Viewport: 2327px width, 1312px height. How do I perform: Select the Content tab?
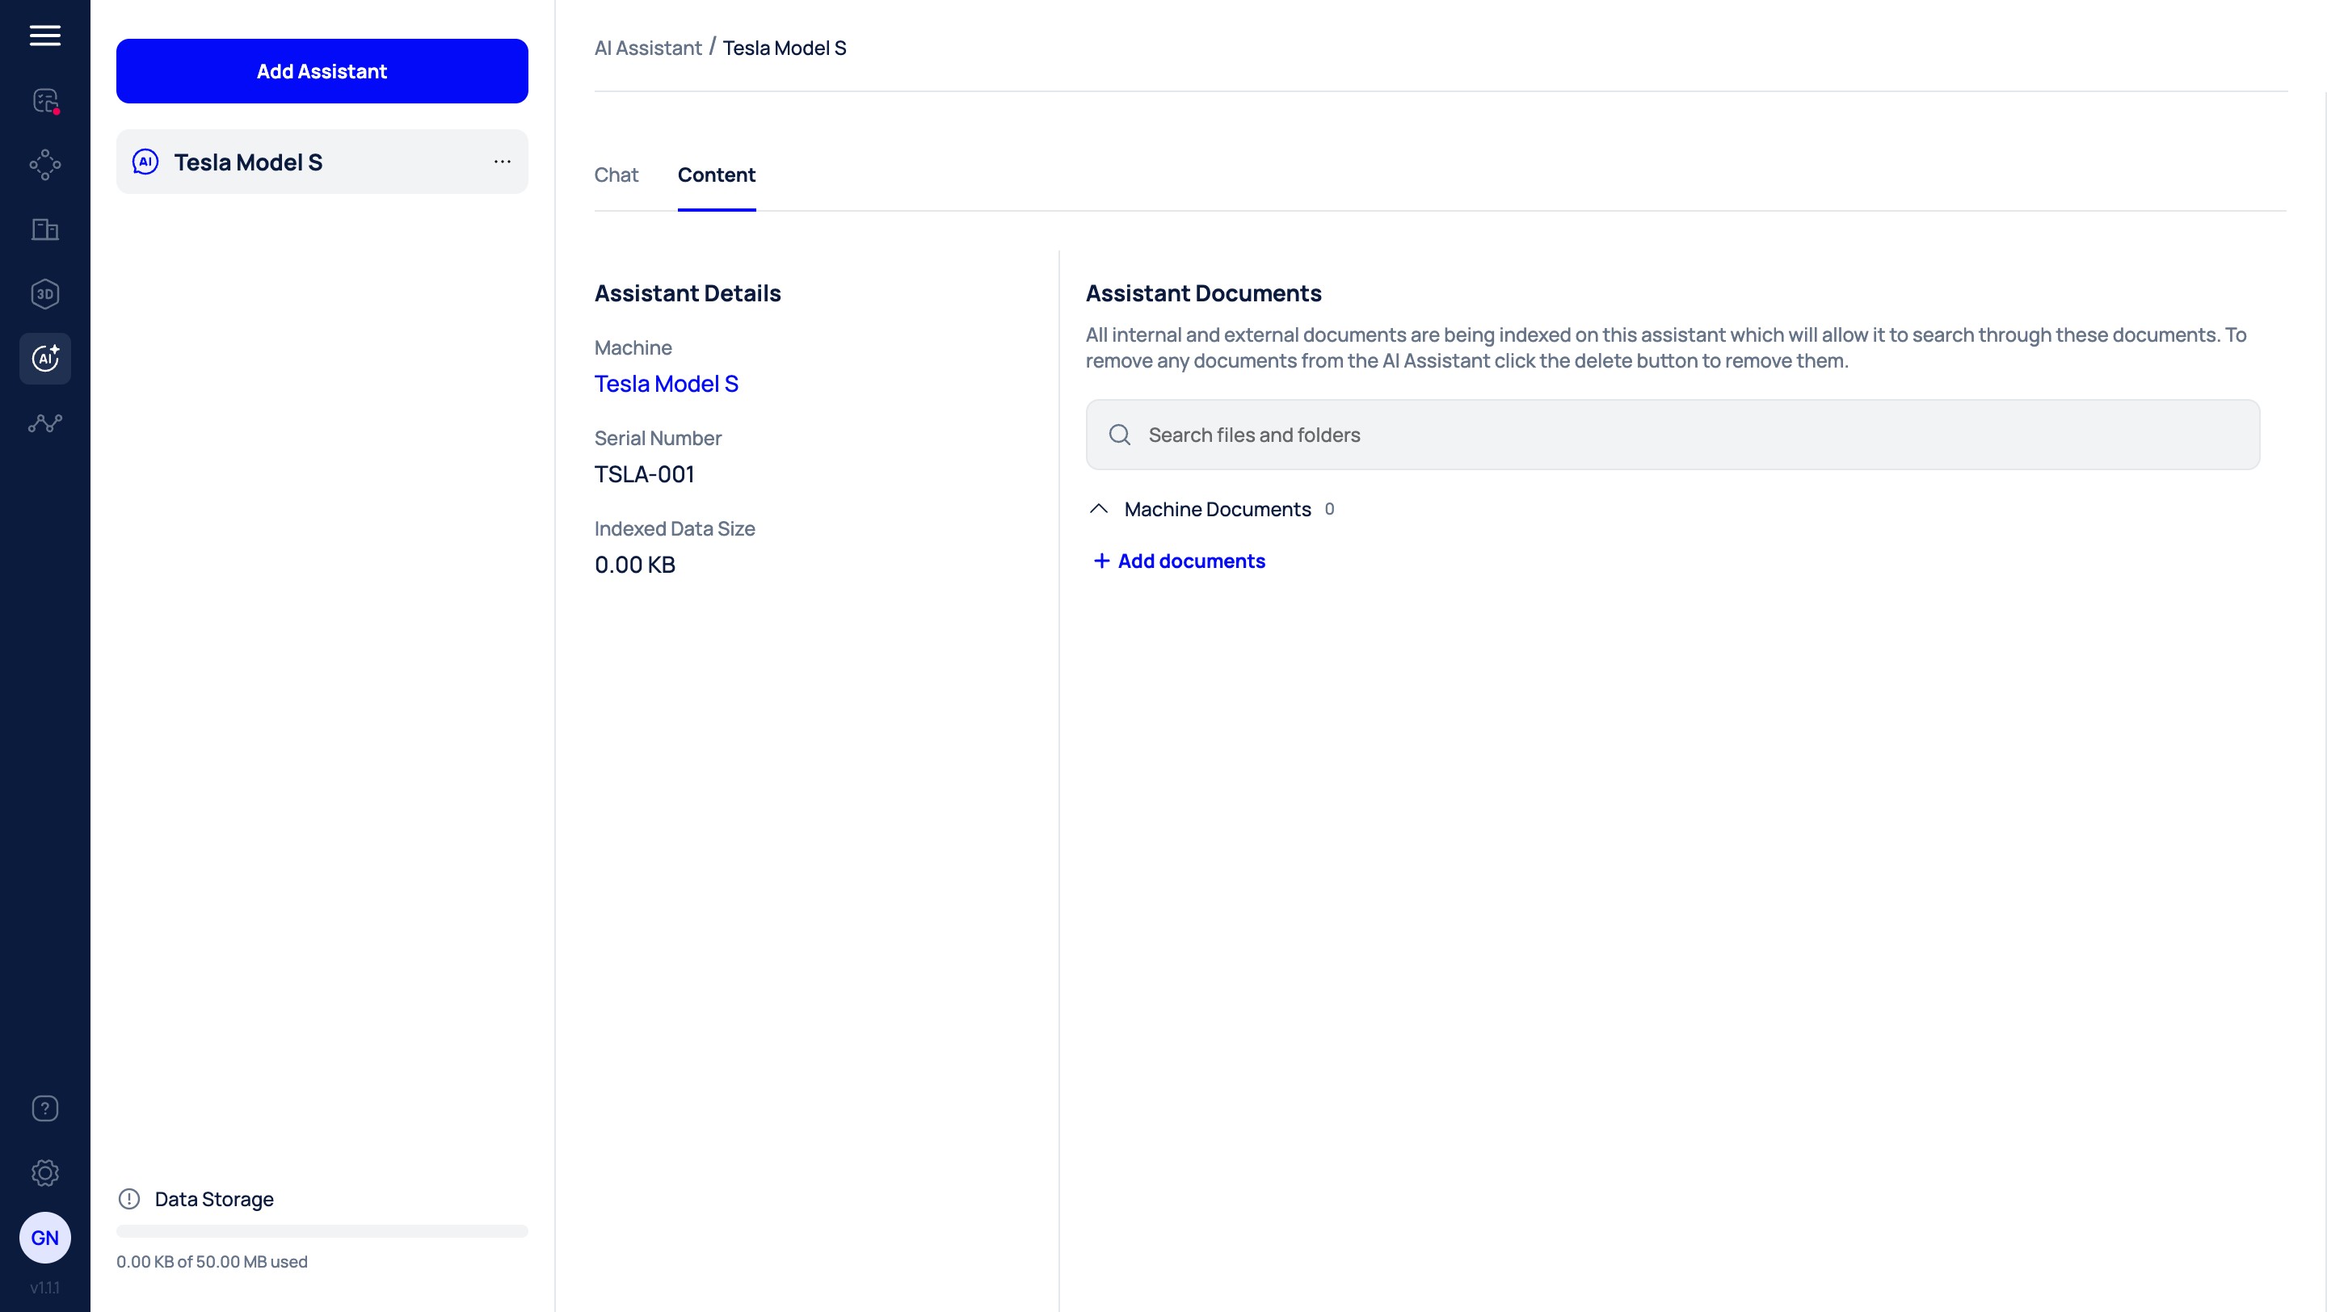(717, 175)
